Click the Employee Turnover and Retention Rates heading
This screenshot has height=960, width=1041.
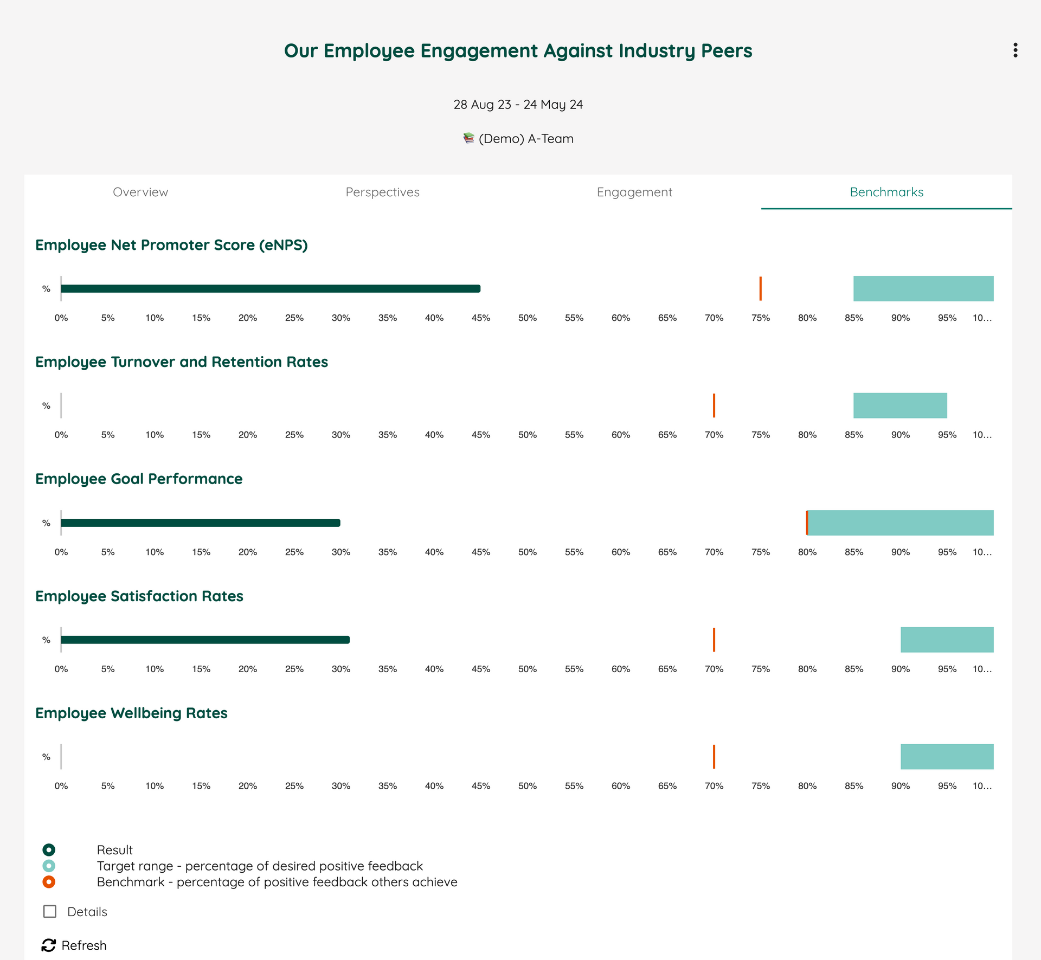(182, 362)
